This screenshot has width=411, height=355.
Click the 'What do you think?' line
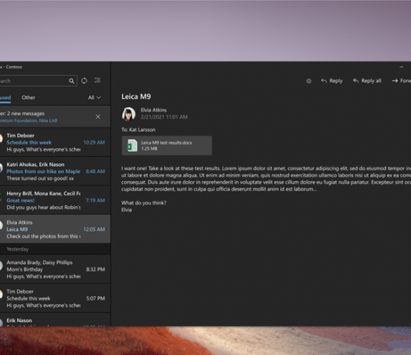[144, 203]
